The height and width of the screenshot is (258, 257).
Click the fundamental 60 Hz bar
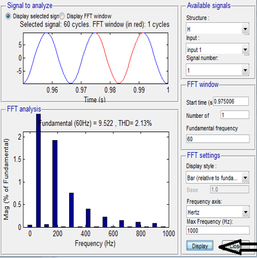[38, 171]
